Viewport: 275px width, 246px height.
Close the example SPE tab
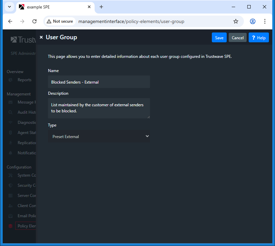[x=89, y=7]
